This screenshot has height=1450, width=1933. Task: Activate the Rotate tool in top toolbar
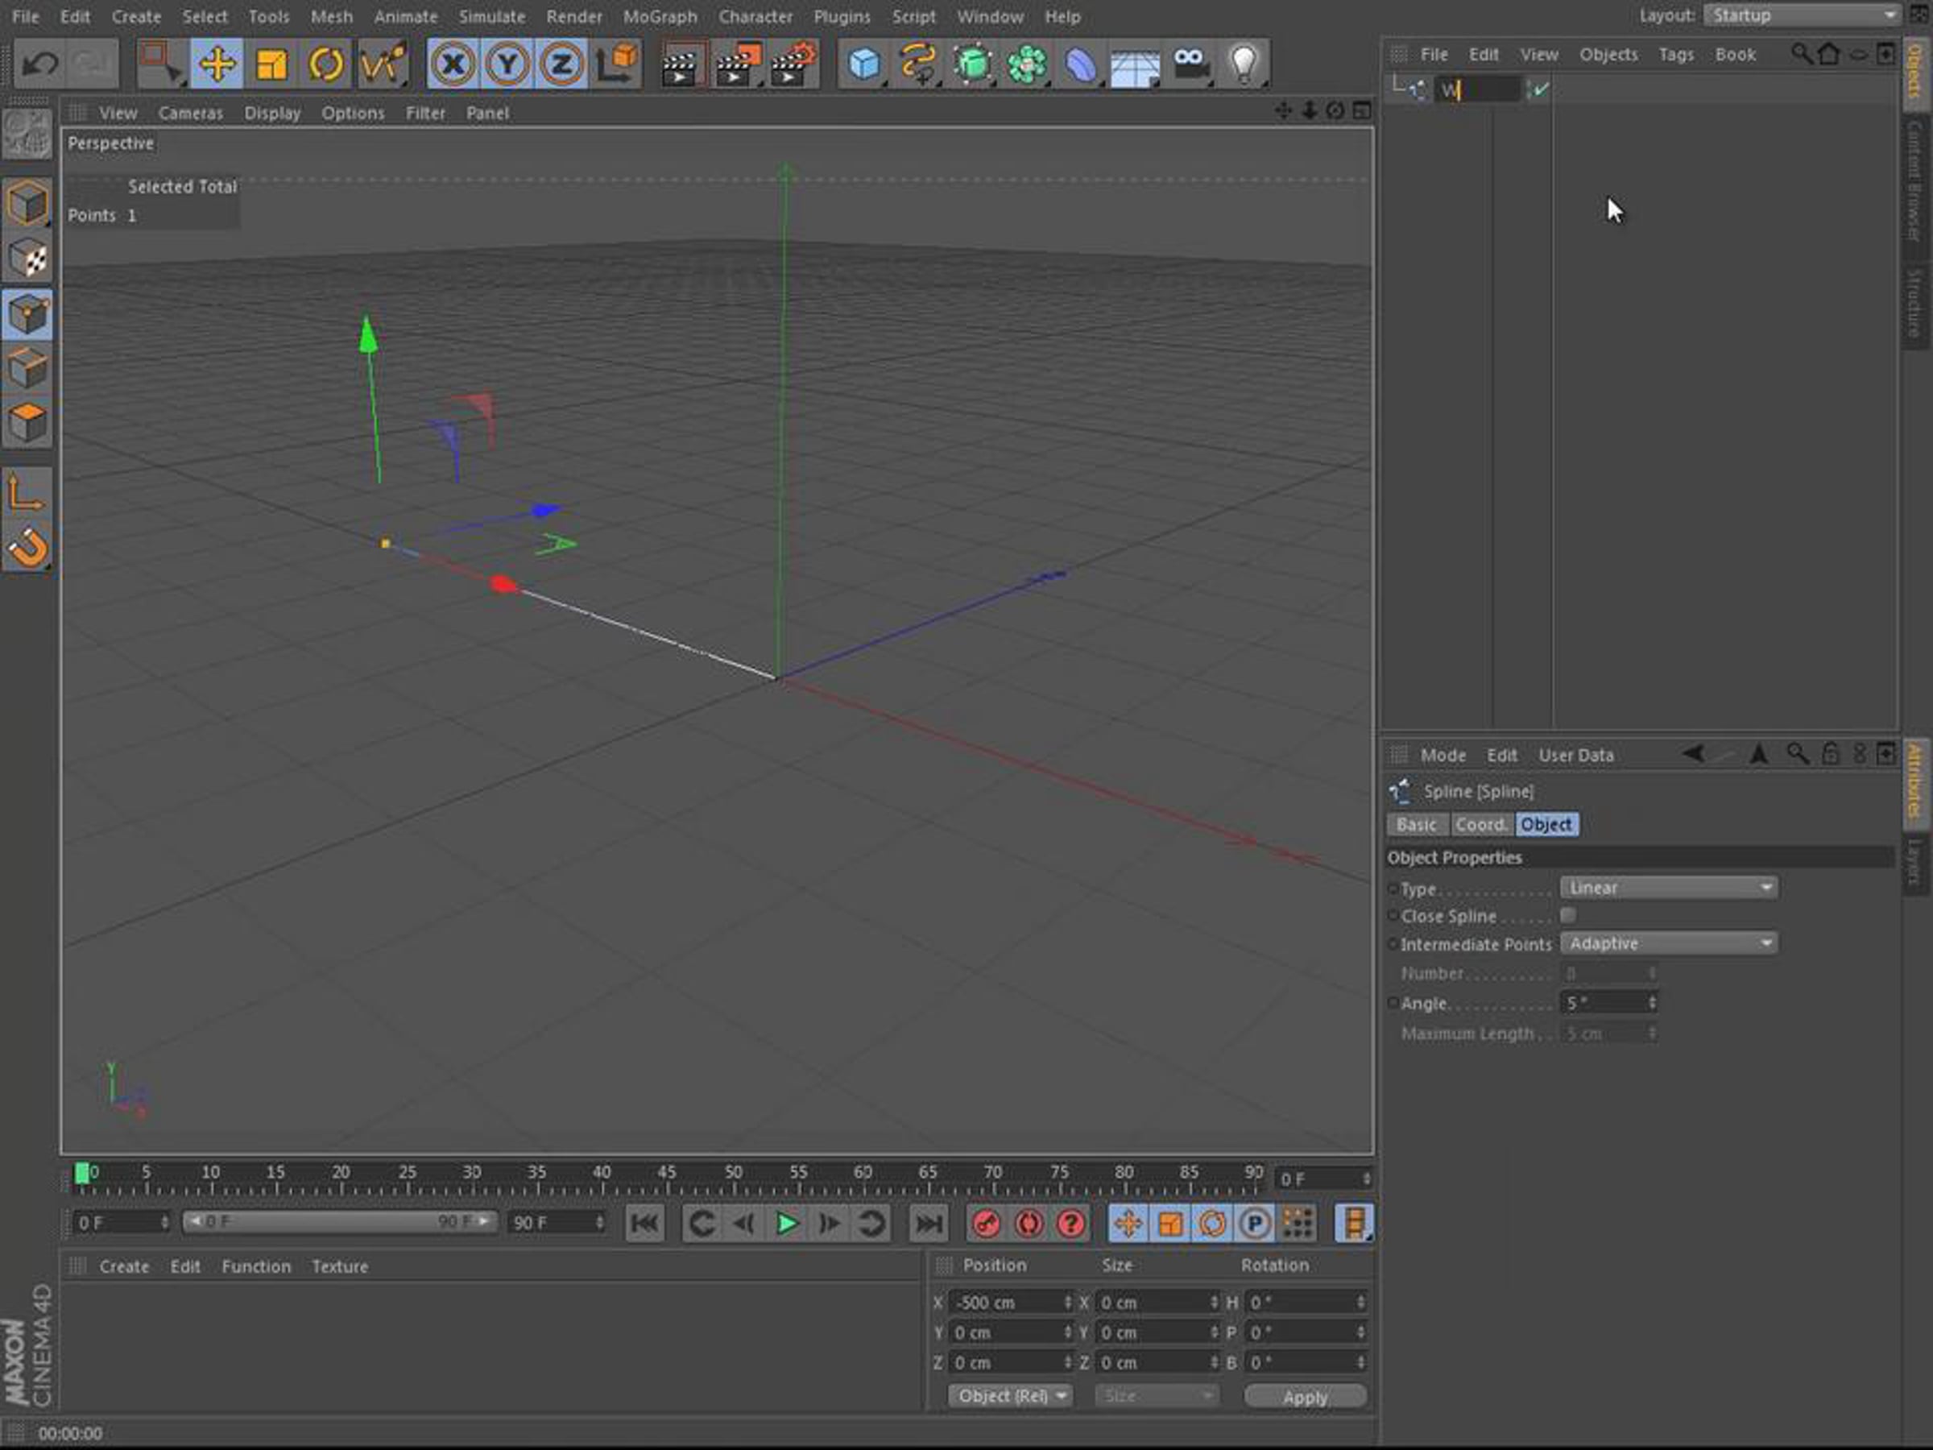[326, 64]
